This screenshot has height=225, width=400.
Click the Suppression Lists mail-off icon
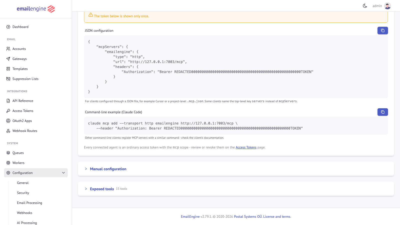tap(8, 79)
